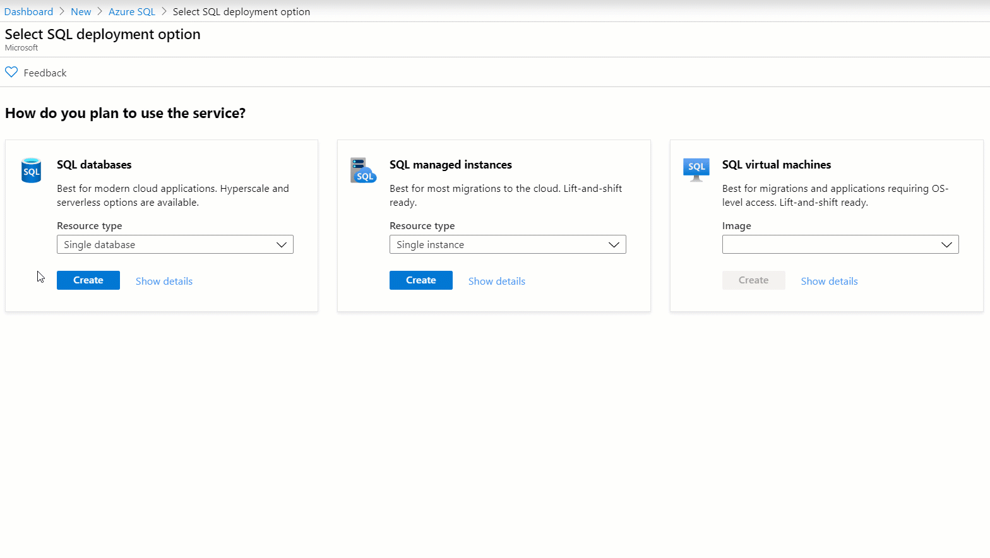990x558 pixels.
Task: Show details for SQL virtual machines
Action: coord(830,281)
